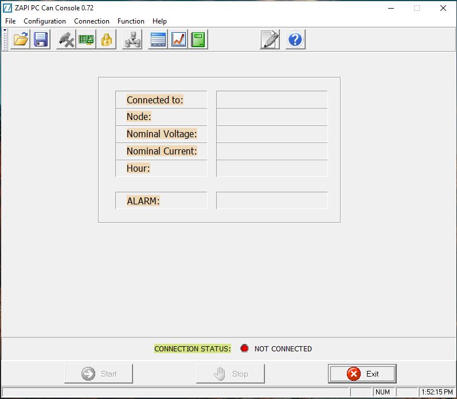457x399 pixels.
Task: Click the 'ALARM:' label
Action: tap(143, 201)
